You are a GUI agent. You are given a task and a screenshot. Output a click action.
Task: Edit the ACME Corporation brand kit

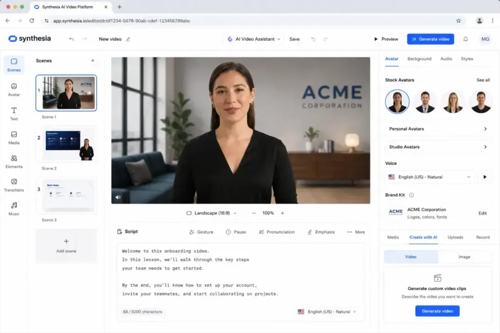pos(482,213)
